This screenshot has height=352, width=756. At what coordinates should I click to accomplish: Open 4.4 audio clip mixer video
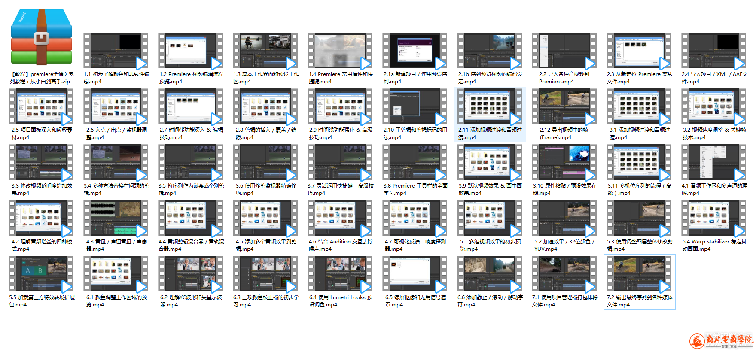191,218
